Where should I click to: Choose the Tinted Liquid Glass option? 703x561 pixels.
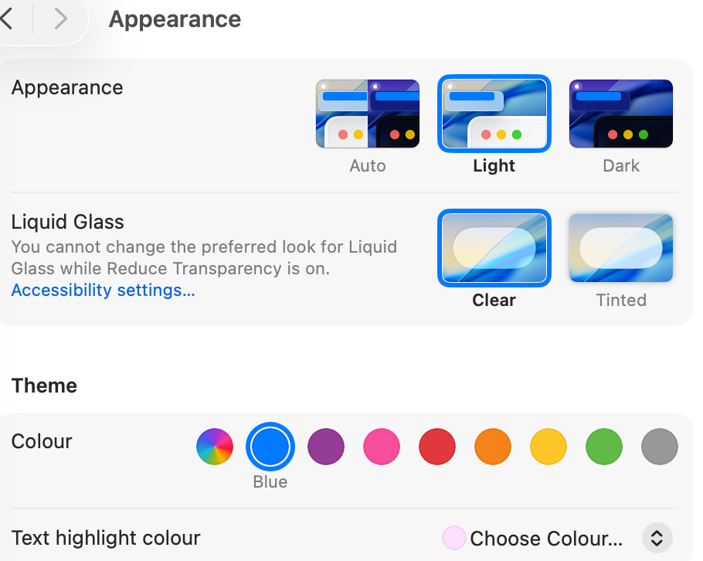click(x=621, y=248)
